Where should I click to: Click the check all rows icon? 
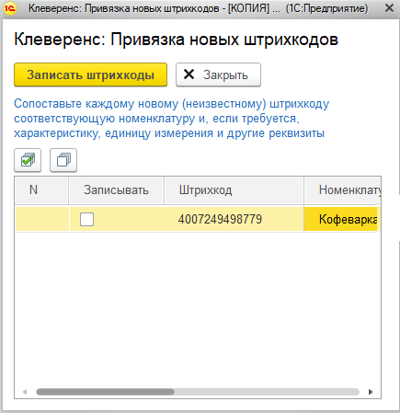28,160
